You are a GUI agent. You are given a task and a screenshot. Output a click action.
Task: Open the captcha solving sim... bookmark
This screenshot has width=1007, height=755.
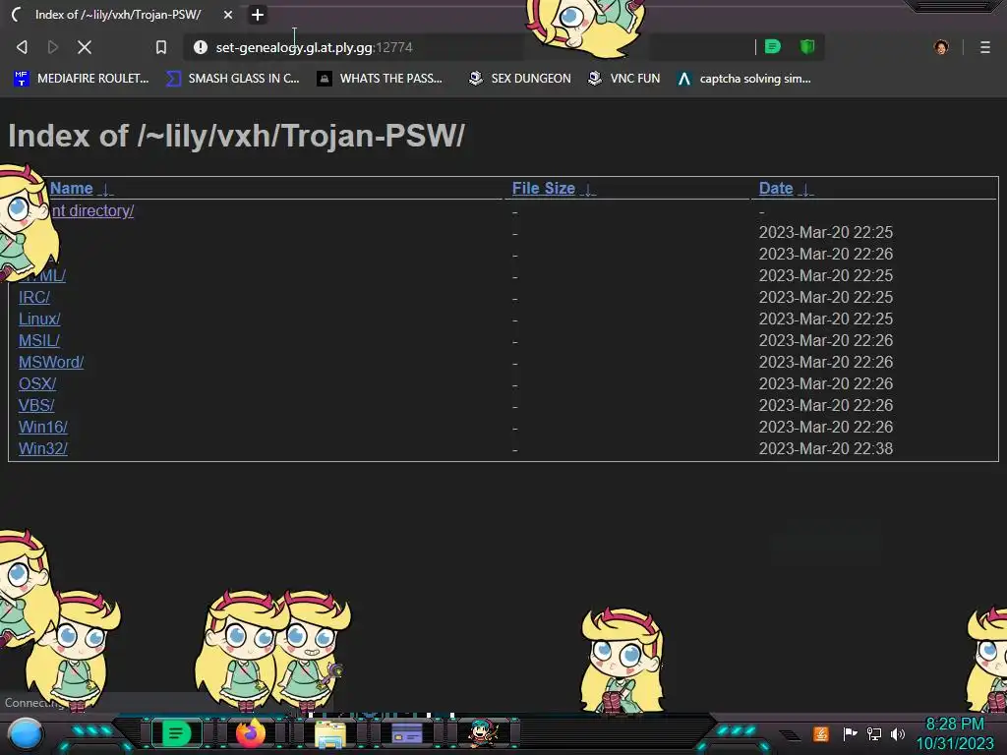(743, 79)
